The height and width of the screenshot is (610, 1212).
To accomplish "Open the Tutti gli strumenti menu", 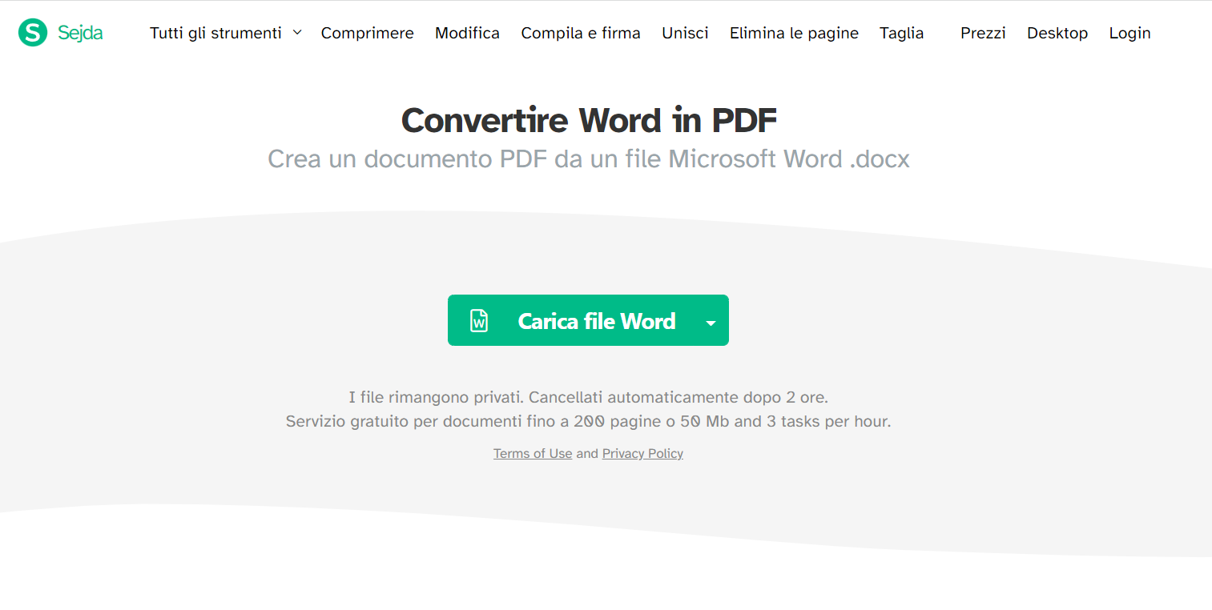I will point(215,33).
